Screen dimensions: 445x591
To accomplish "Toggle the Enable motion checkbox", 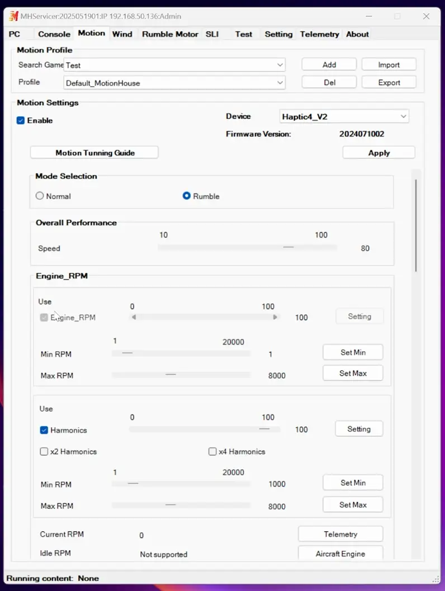I will (21, 121).
